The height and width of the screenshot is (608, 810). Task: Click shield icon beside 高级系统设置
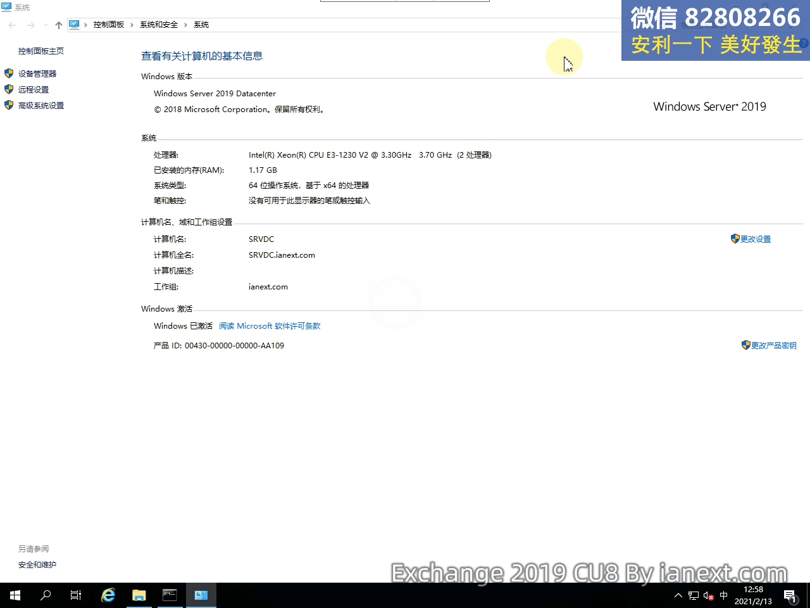pos(9,105)
